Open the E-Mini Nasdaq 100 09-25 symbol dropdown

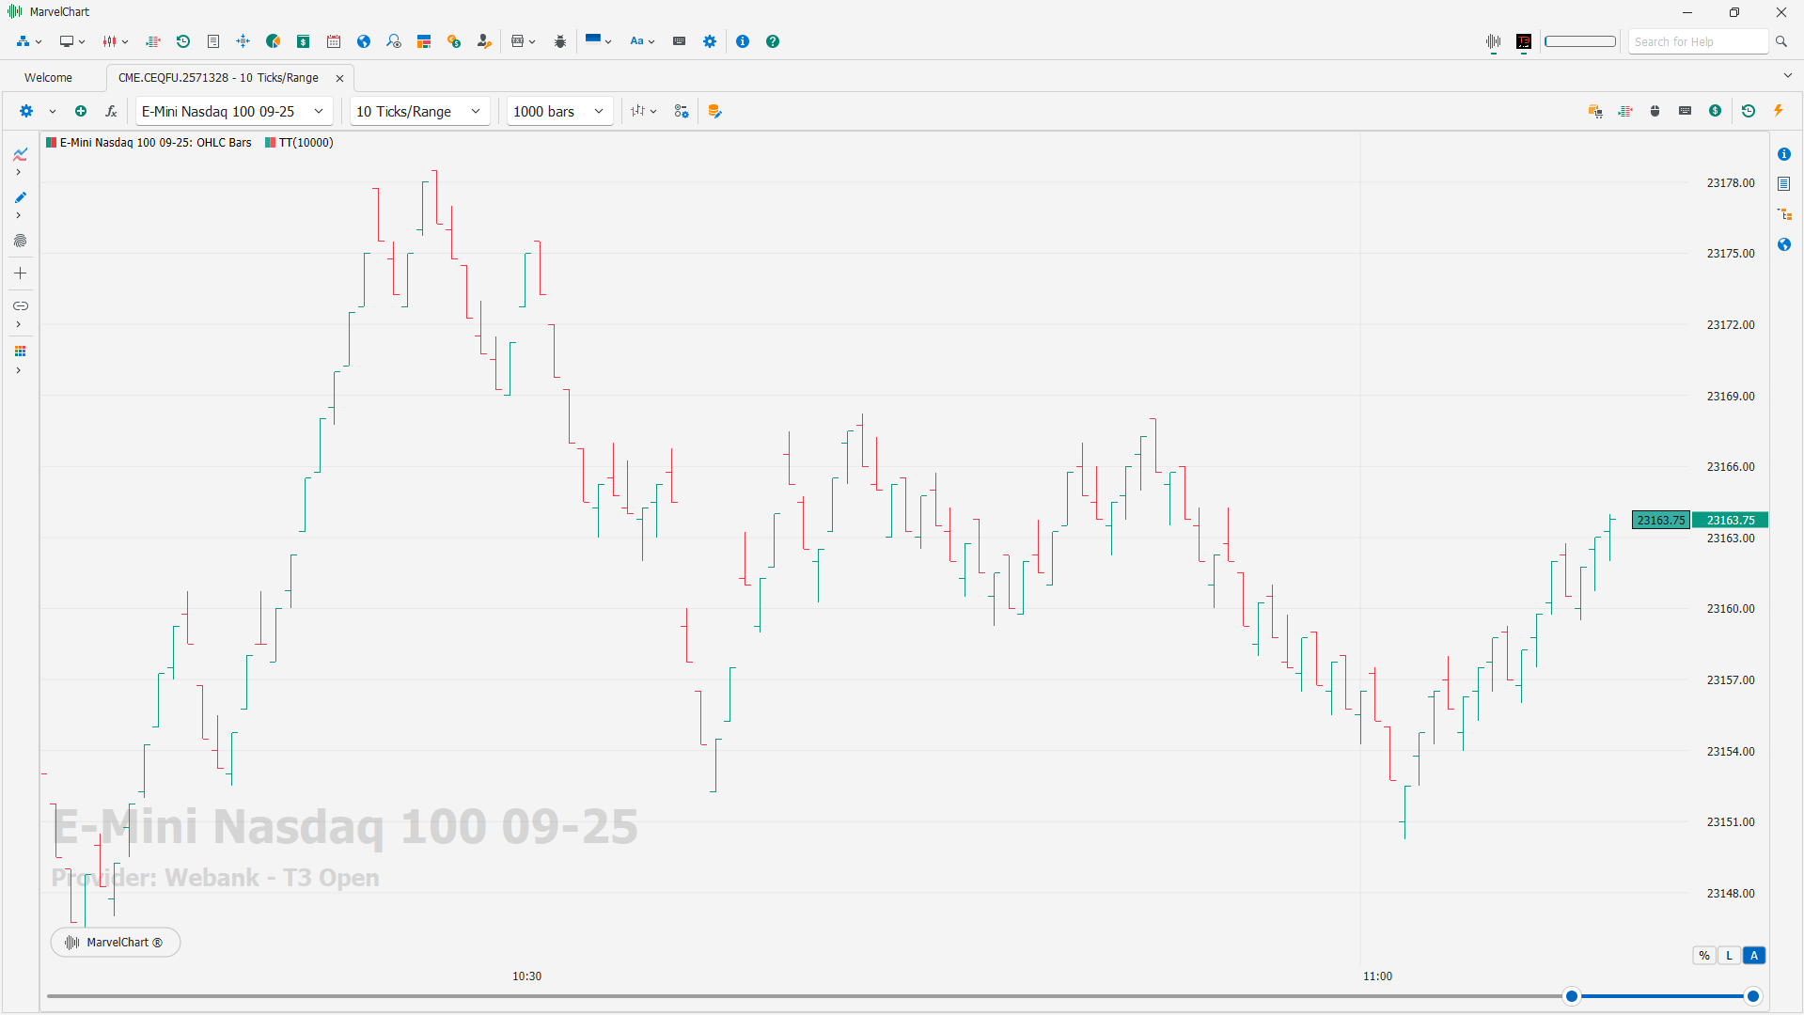pos(233,111)
